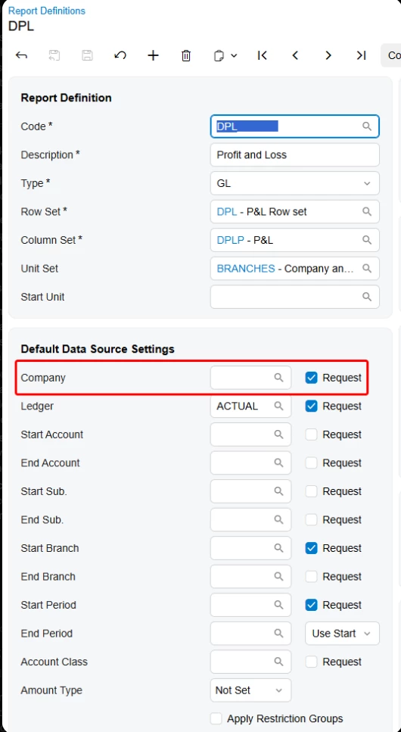Expand the Use Start dropdown for End Period
Viewport: 401px width, 732px height.
tap(342, 634)
